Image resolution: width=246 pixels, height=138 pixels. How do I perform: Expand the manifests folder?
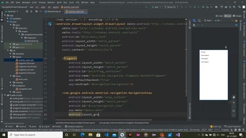pos(8,19)
